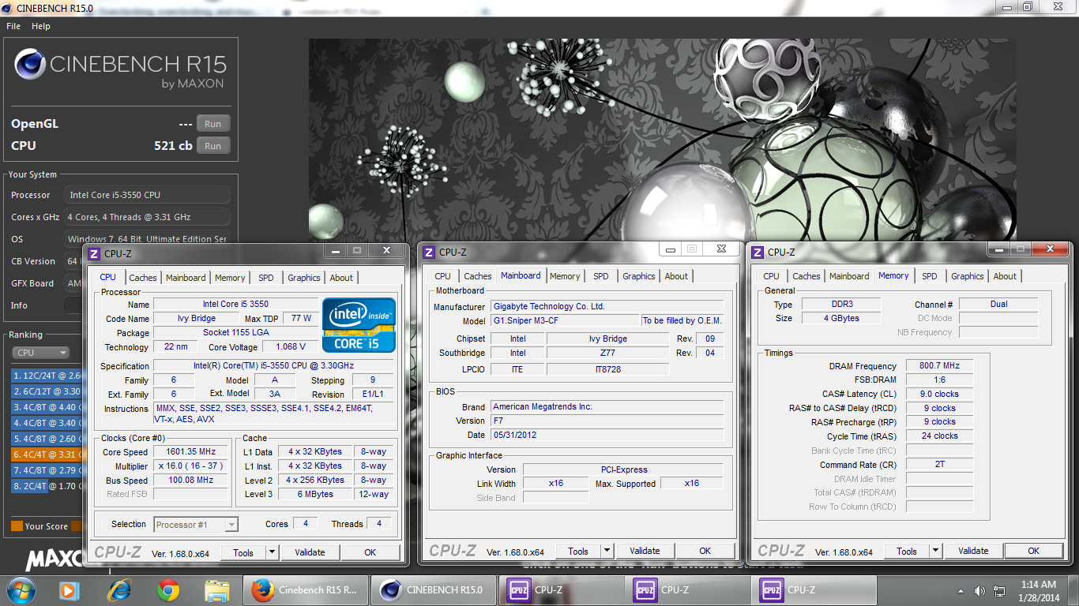Switch to Firefox Cinebench R15 taskbar item
Viewport: 1079px width, 606px height.
point(305,589)
